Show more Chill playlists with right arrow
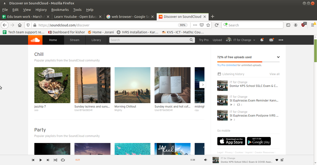Viewport: 317px width, 165px height. point(203,85)
